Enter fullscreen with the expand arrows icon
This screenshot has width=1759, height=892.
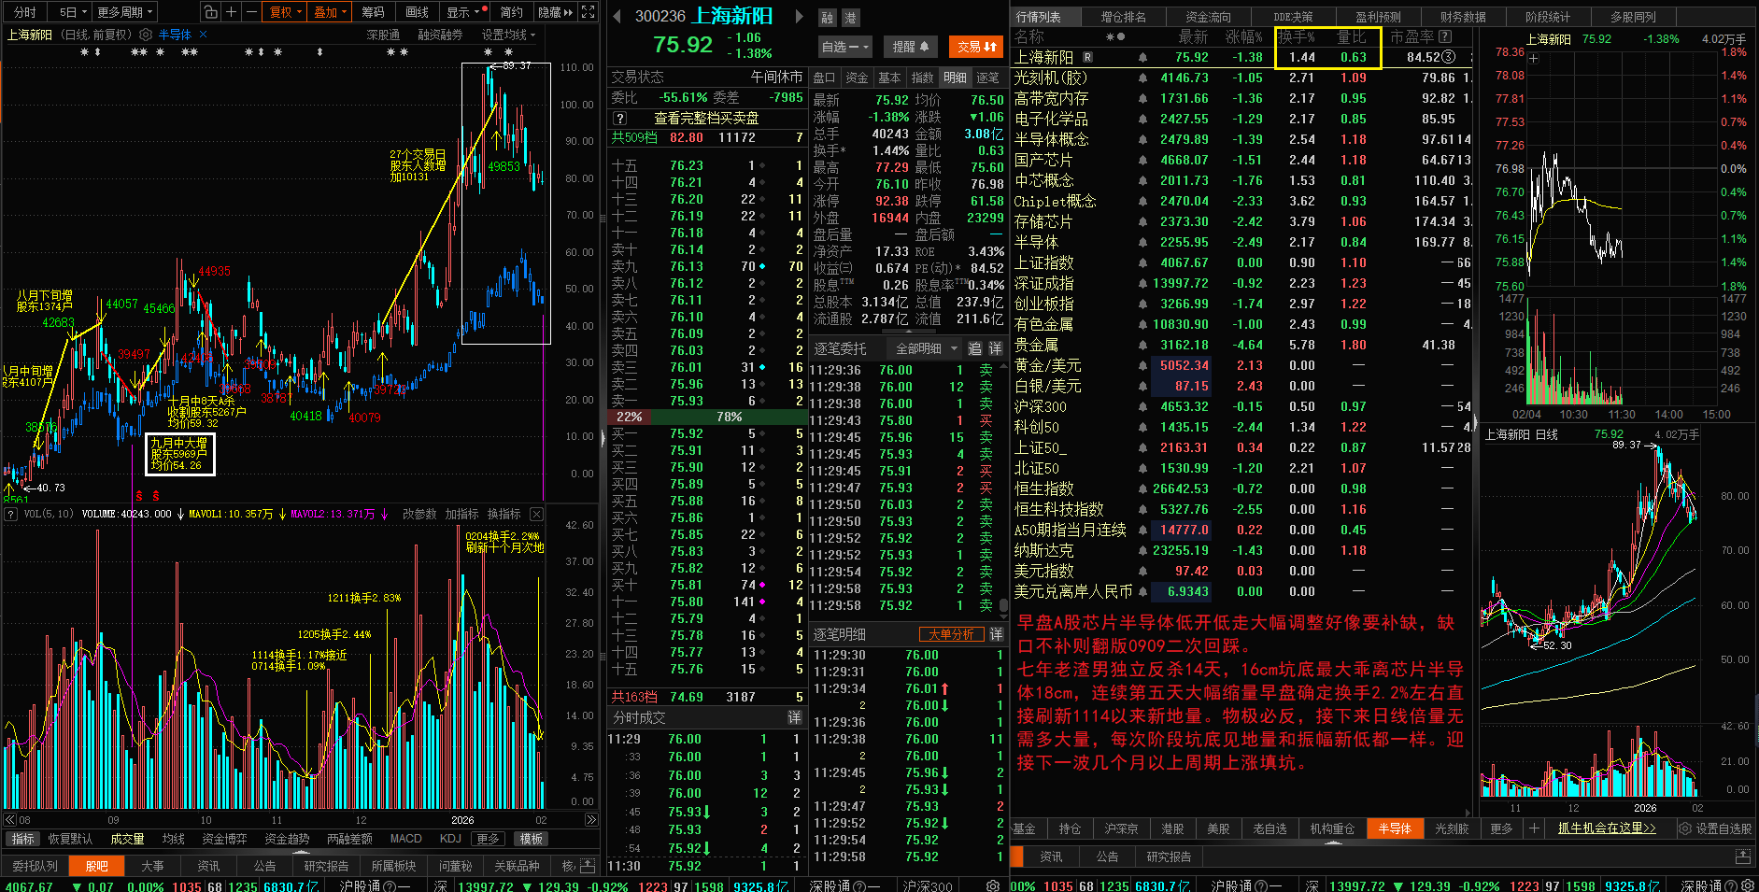[588, 12]
